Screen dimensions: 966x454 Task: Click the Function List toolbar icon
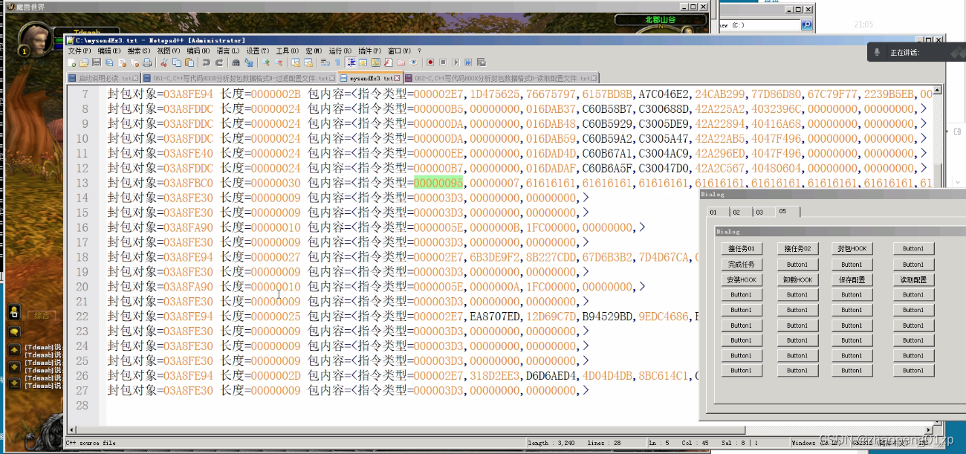coord(388,62)
